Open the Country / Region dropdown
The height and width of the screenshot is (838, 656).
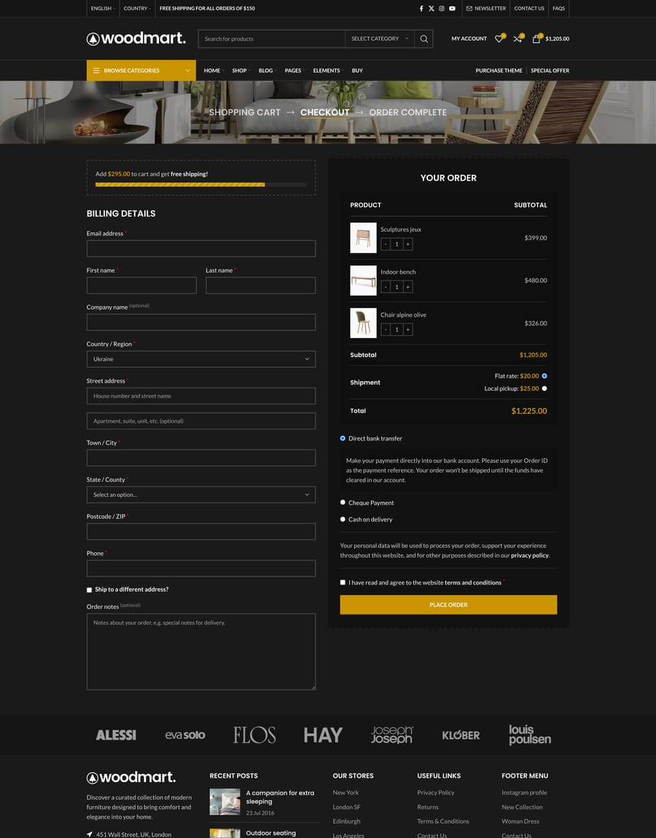[201, 359]
